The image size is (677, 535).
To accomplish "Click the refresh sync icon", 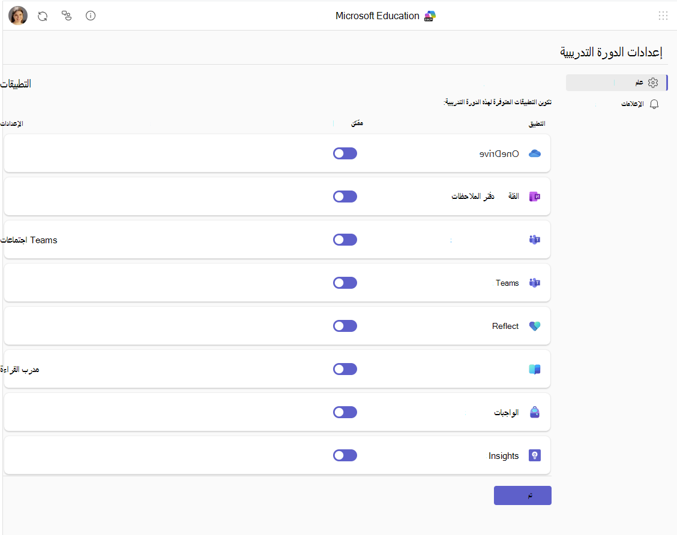I will point(42,16).
